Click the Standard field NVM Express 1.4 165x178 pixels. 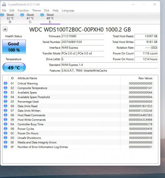click(110, 65)
